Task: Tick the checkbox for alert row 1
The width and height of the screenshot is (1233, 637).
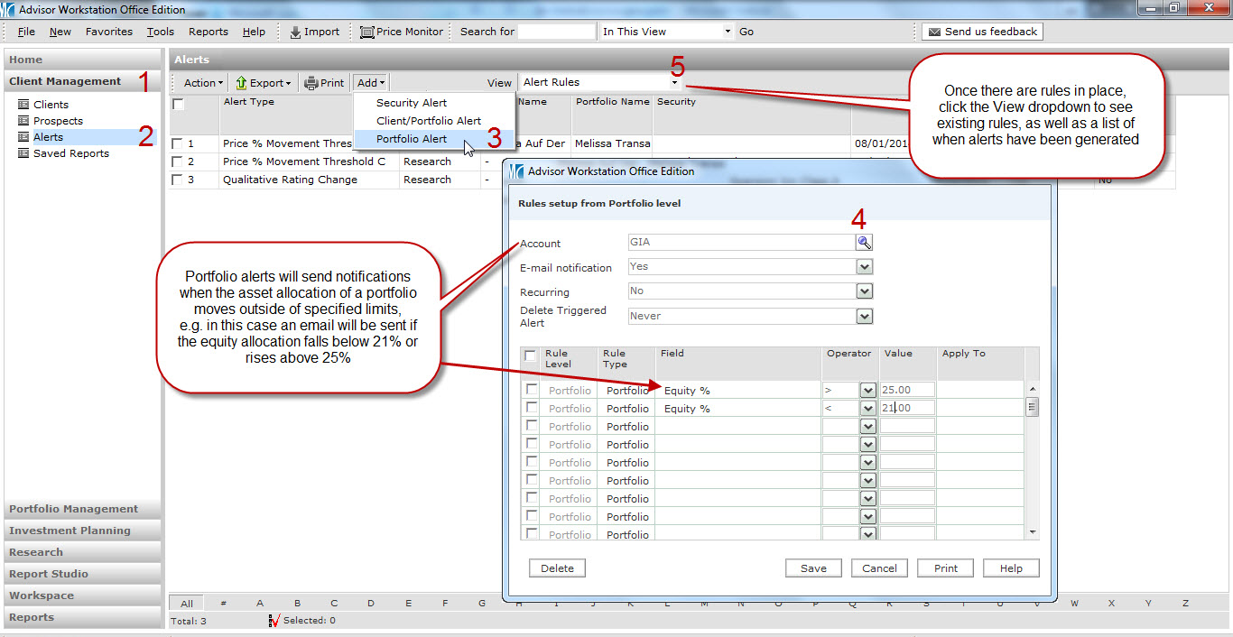Action: tap(178, 143)
